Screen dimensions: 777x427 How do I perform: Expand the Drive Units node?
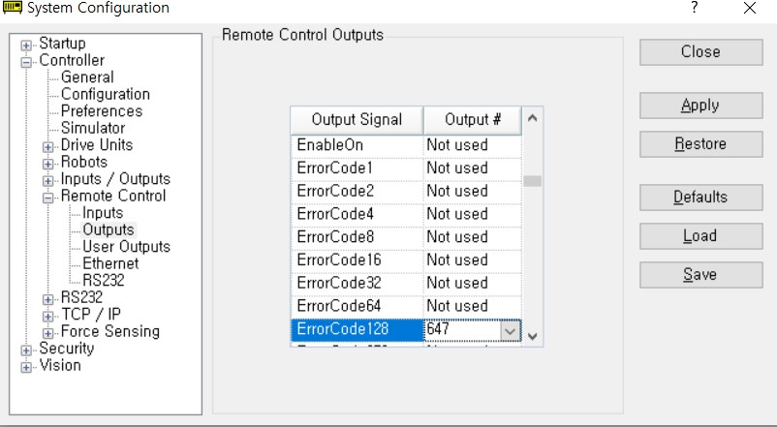pos(47,147)
